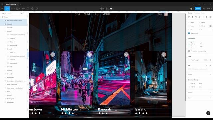Click the user avatar in toolbar

click(x=191, y=9)
